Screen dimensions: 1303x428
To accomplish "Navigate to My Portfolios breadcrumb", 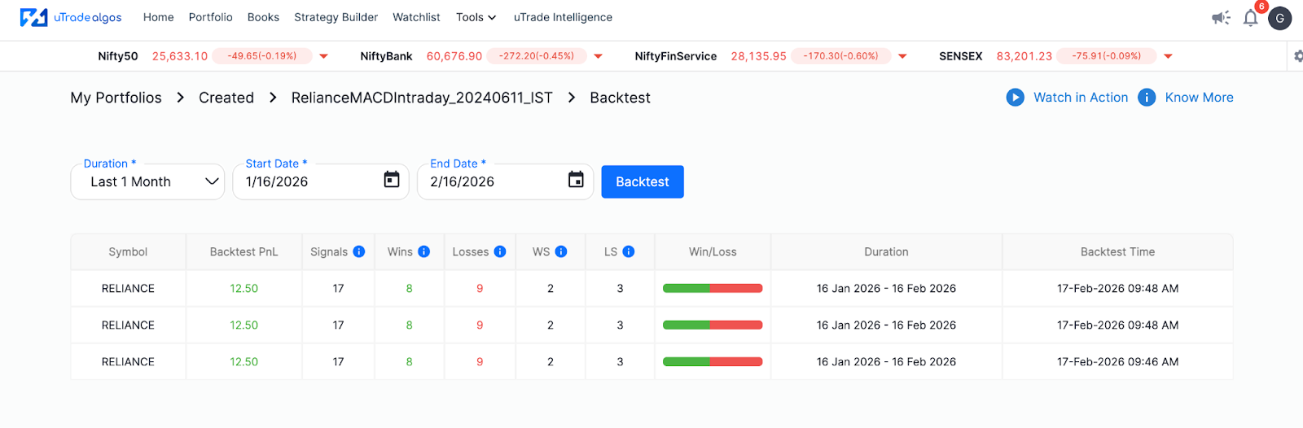I will coord(116,98).
